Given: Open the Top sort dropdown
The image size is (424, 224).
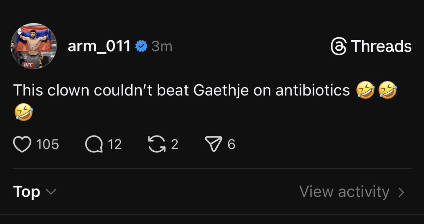Looking at the screenshot, I should 27,192.
